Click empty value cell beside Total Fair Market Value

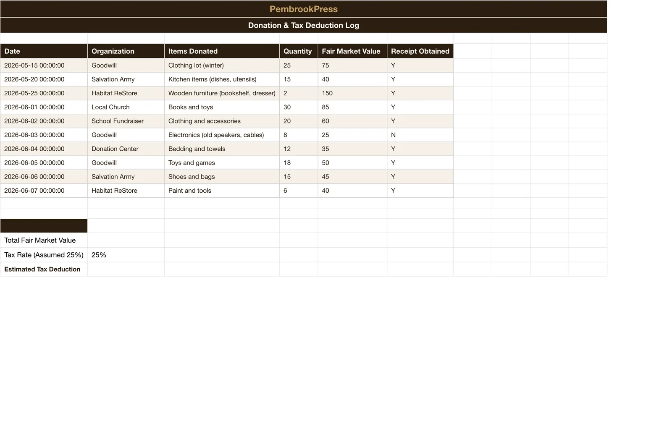pos(126,240)
